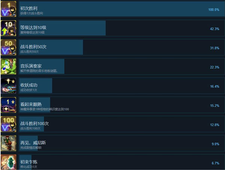
Task: Click the 战斗胜利100次 achievement icon
Action: (x=8, y=124)
